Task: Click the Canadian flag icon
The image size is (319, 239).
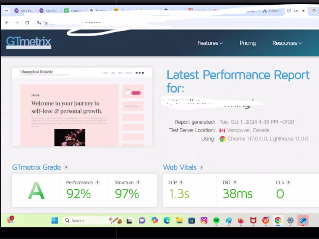Action: point(222,130)
